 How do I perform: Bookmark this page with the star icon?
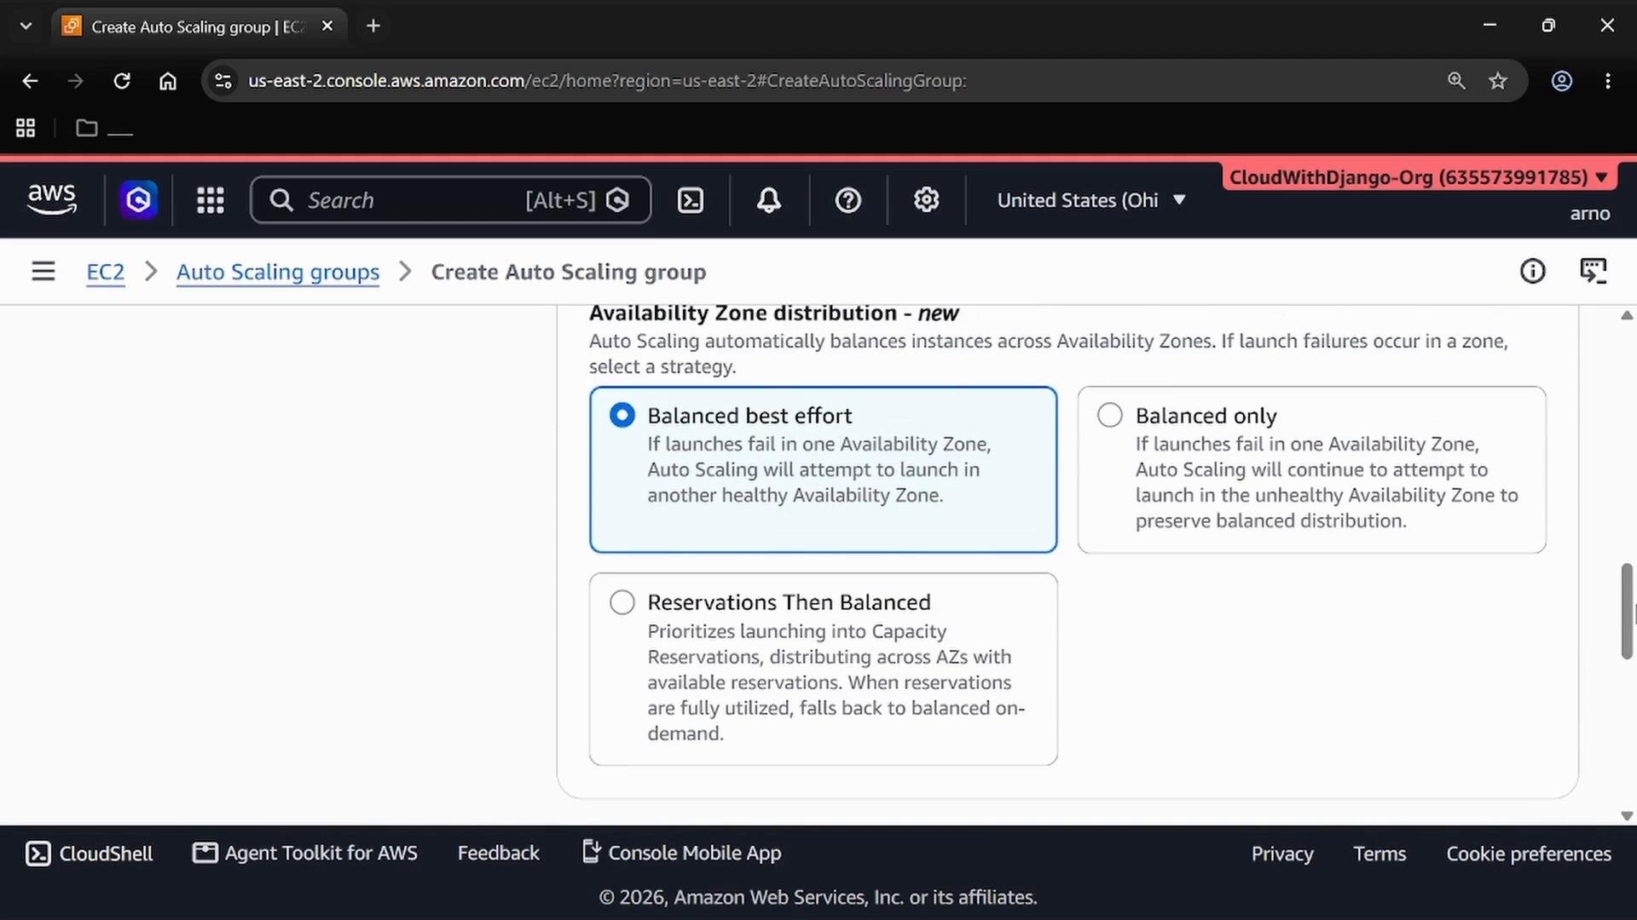coord(1498,81)
